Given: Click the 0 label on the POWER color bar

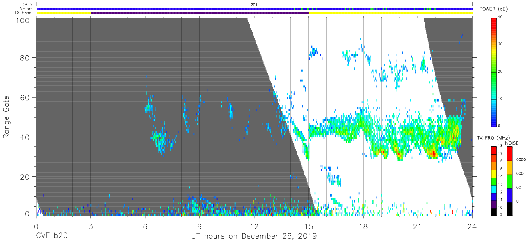Looking at the screenshot, I should (500, 126).
